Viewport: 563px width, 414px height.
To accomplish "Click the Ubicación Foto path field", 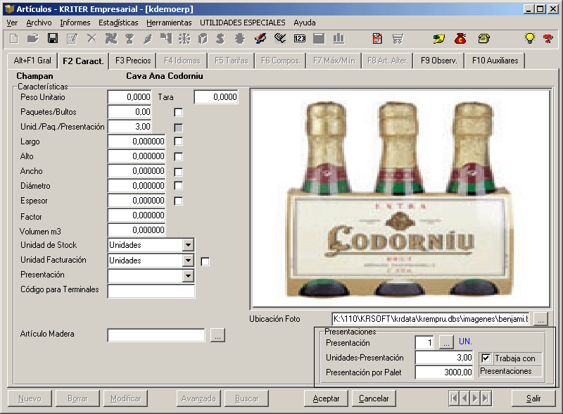I will pos(431,319).
